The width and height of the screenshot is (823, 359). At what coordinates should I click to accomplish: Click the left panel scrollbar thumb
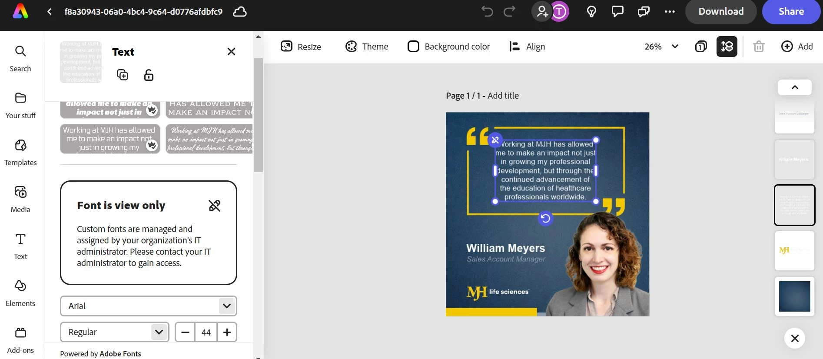click(258, 115)
